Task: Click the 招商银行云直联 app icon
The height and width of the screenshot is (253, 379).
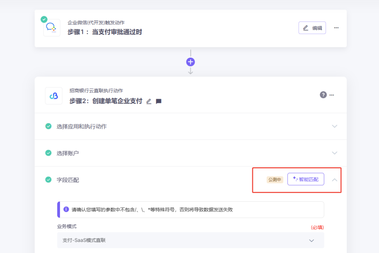Action: pos(54,96)
